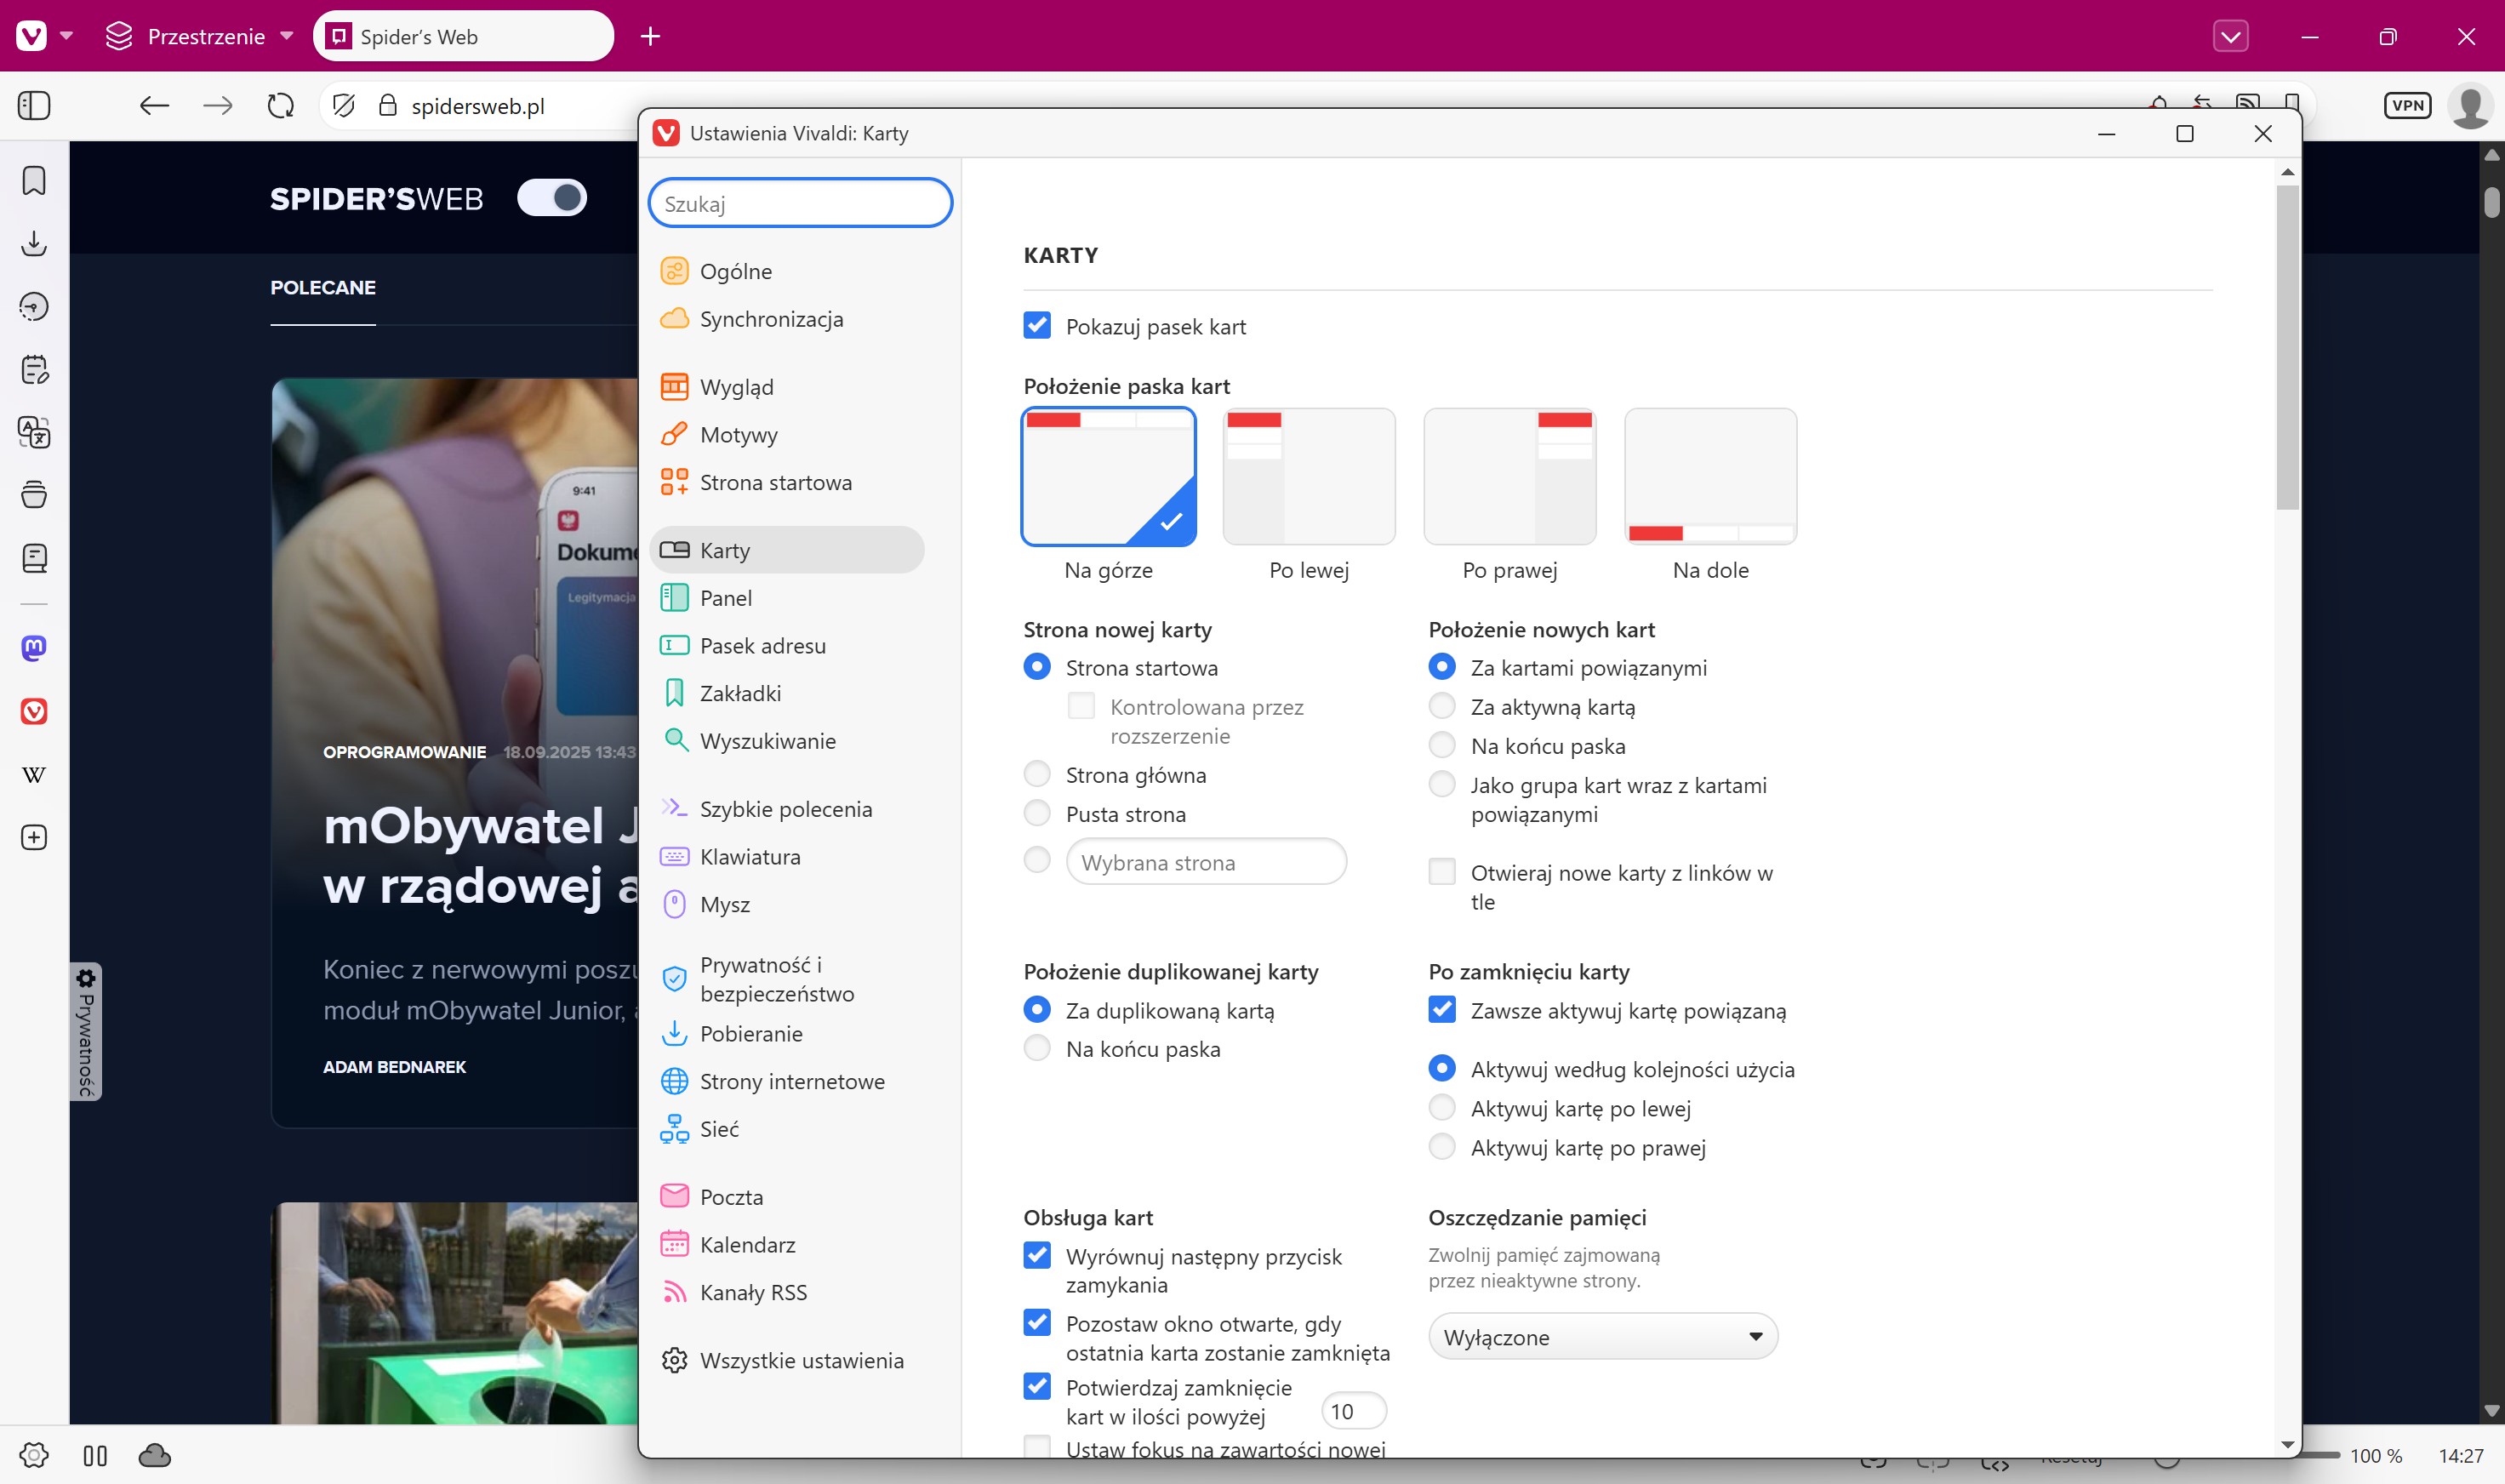Click the settings window scrollbar
The image size is (2505, 1484).
coord(2287,346)
